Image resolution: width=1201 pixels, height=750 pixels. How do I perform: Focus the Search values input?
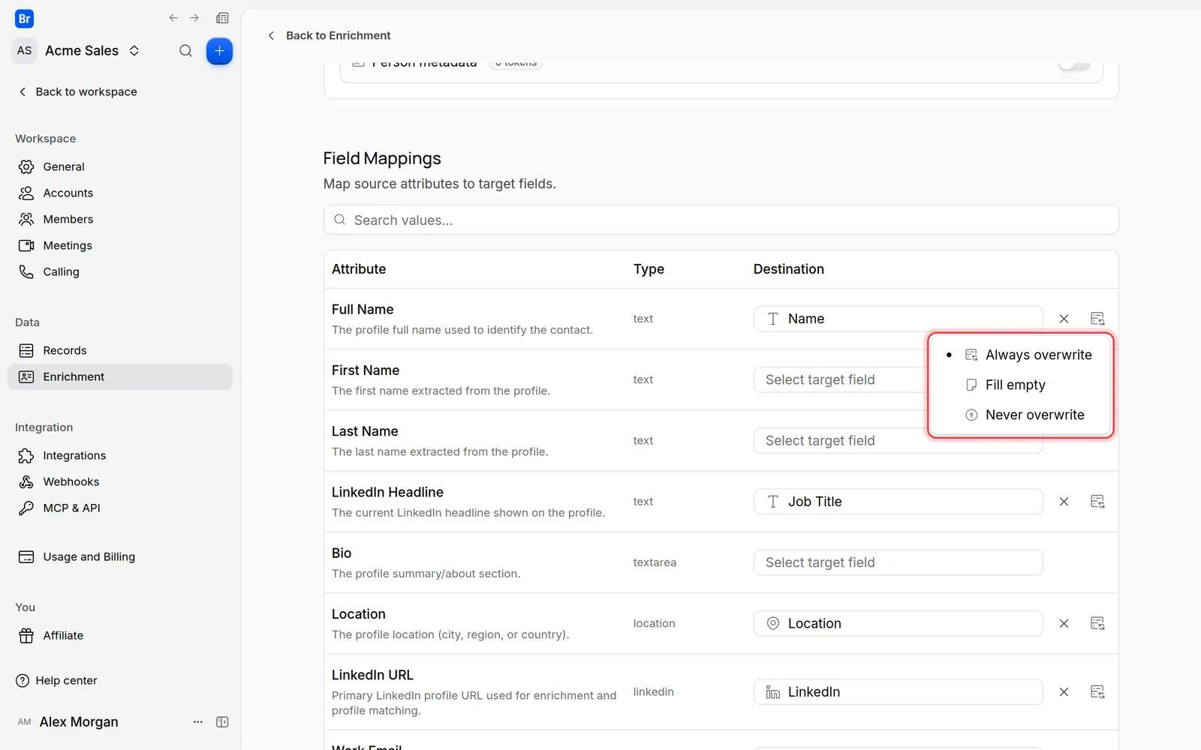coord(721,220)
